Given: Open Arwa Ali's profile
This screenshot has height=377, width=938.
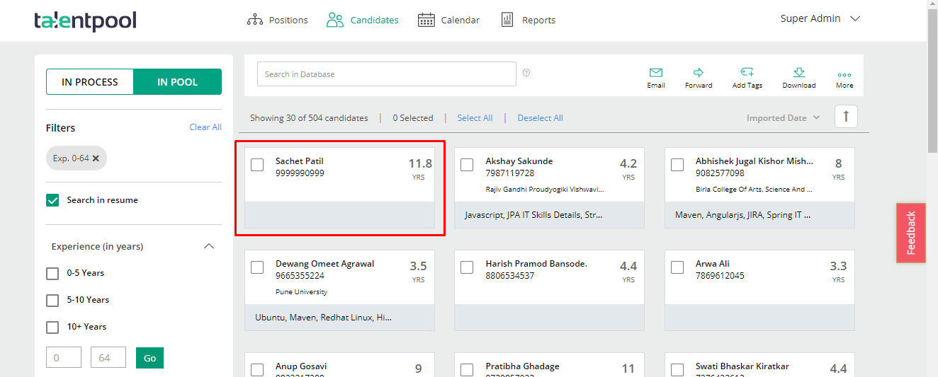Looking at the screenshot, I should [x=713, y=264].
